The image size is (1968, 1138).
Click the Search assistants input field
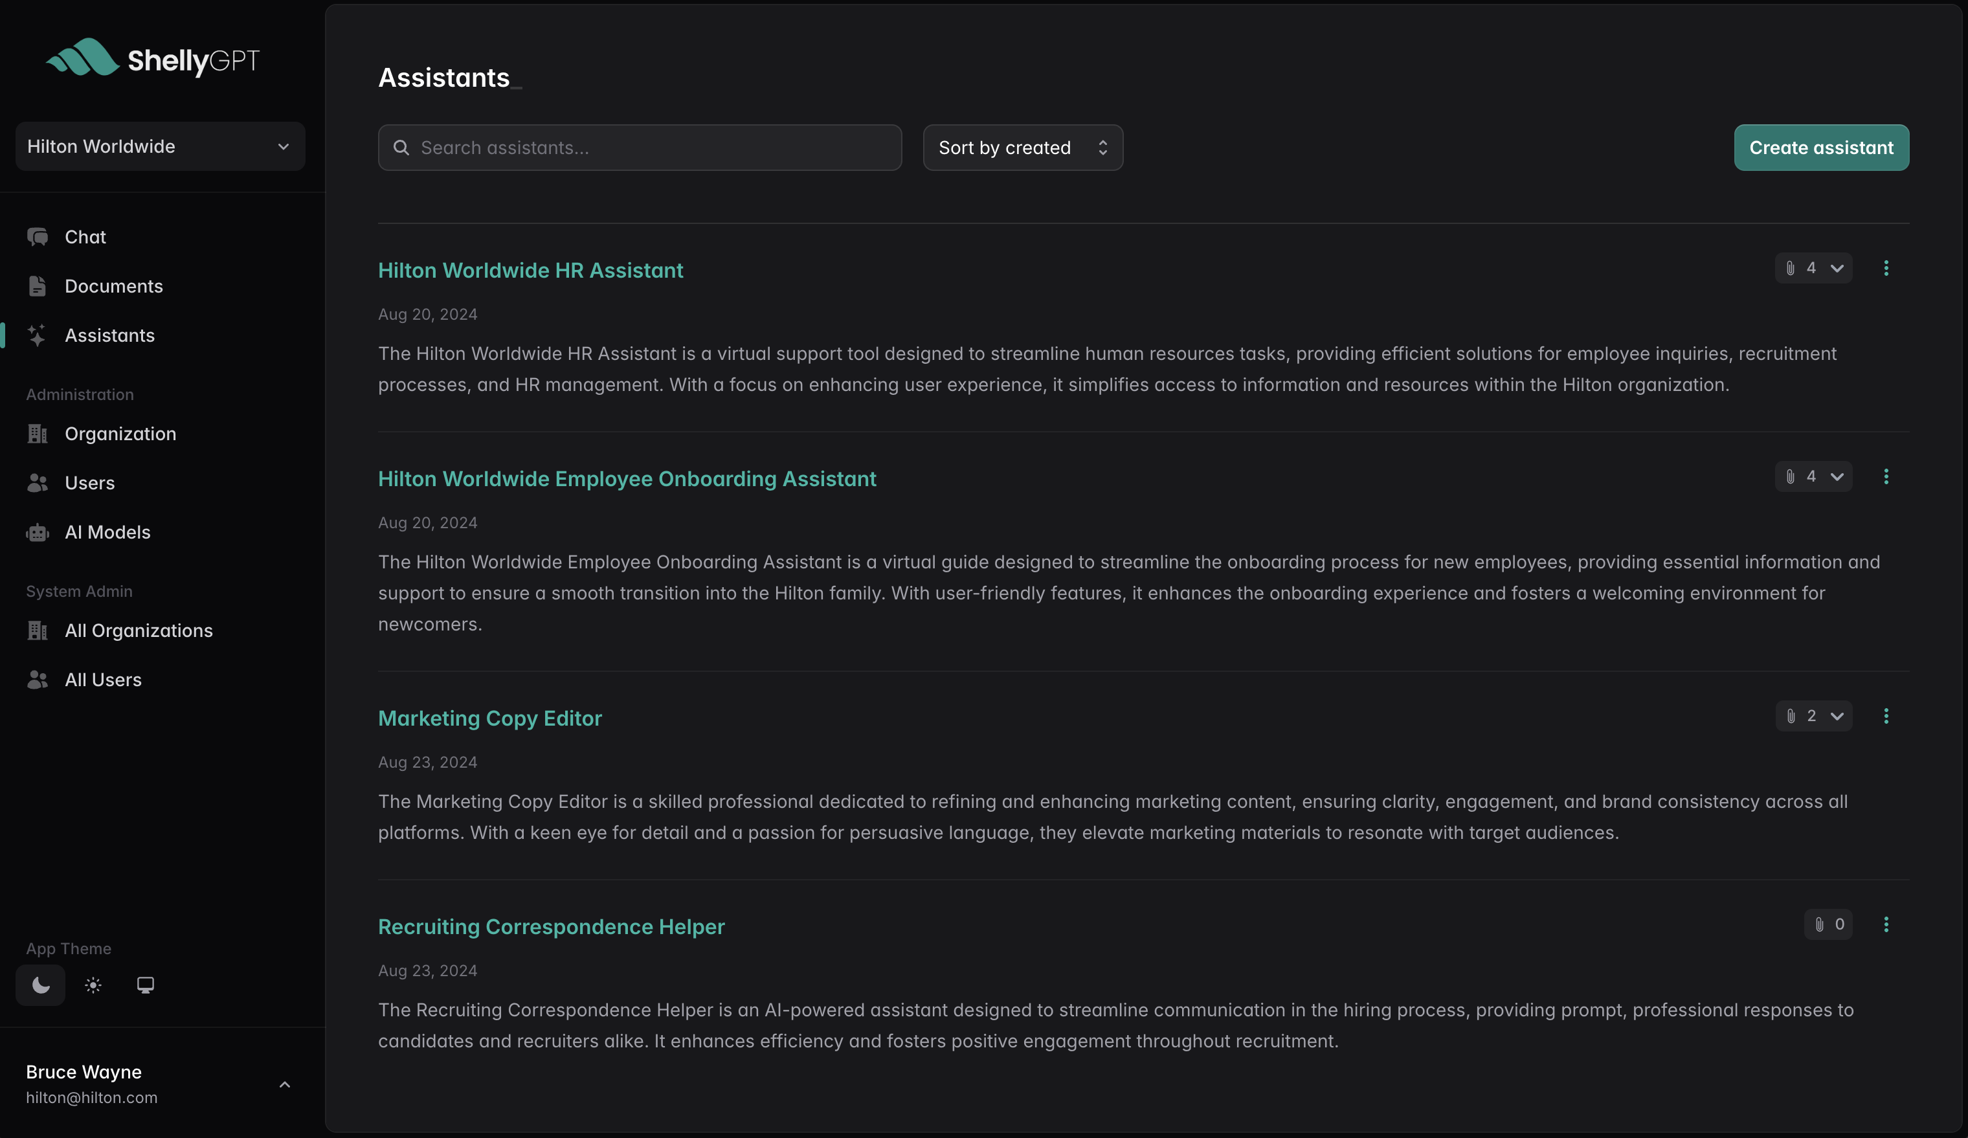click(640, 147)
